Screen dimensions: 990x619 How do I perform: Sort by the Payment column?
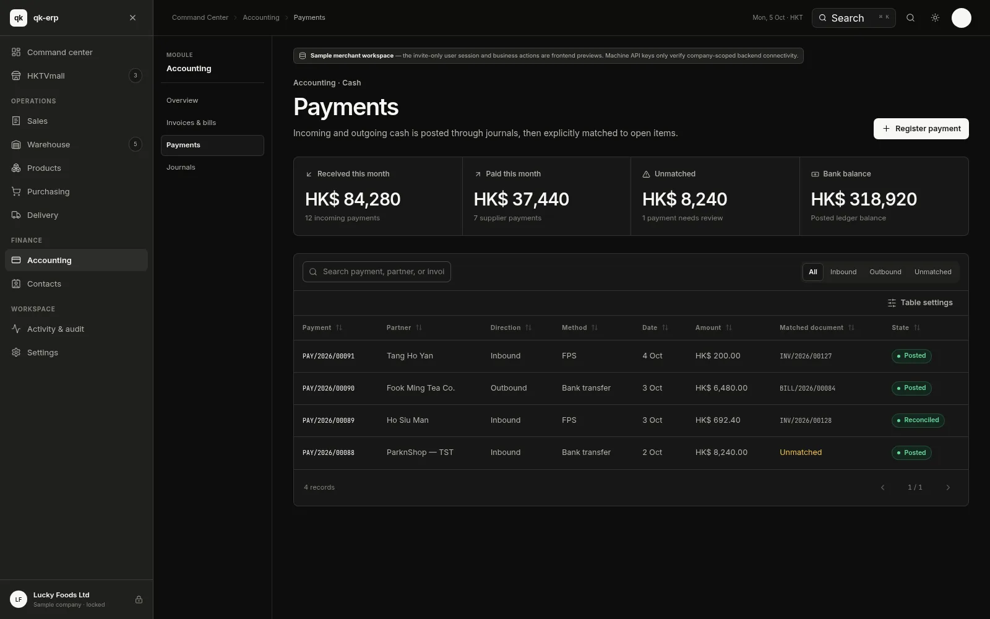[x=322, y=327]
